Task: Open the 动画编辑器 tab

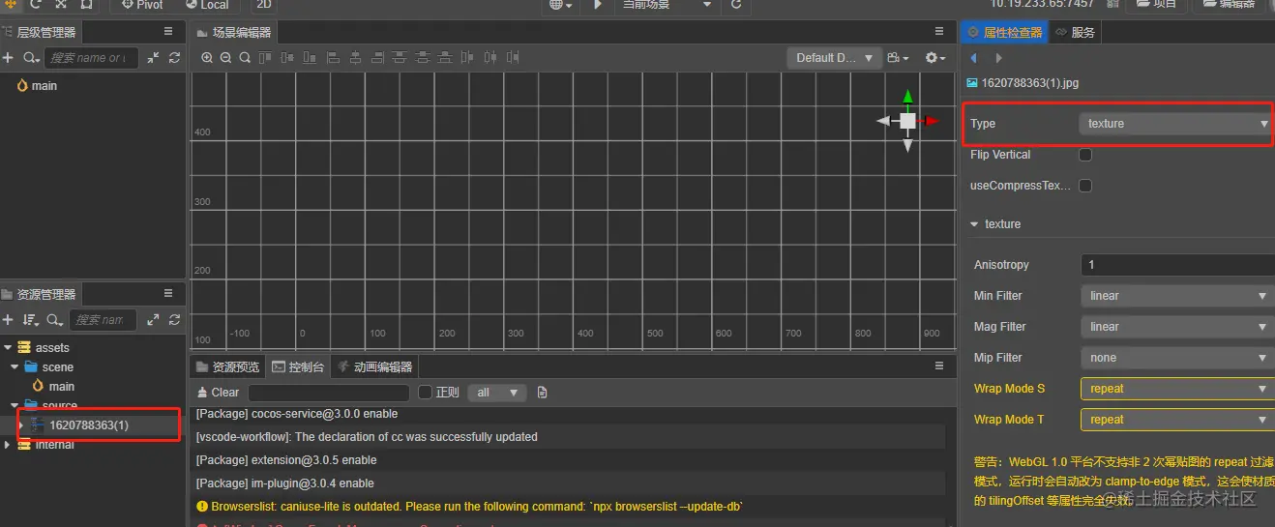Action: pyautogui.click(x=375, y=366)
